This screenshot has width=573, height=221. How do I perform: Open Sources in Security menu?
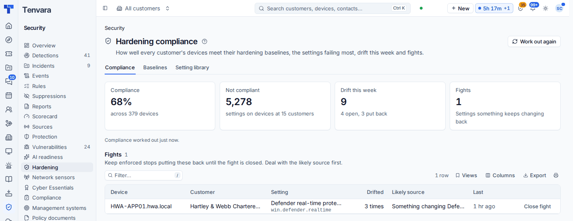(57, 127)
